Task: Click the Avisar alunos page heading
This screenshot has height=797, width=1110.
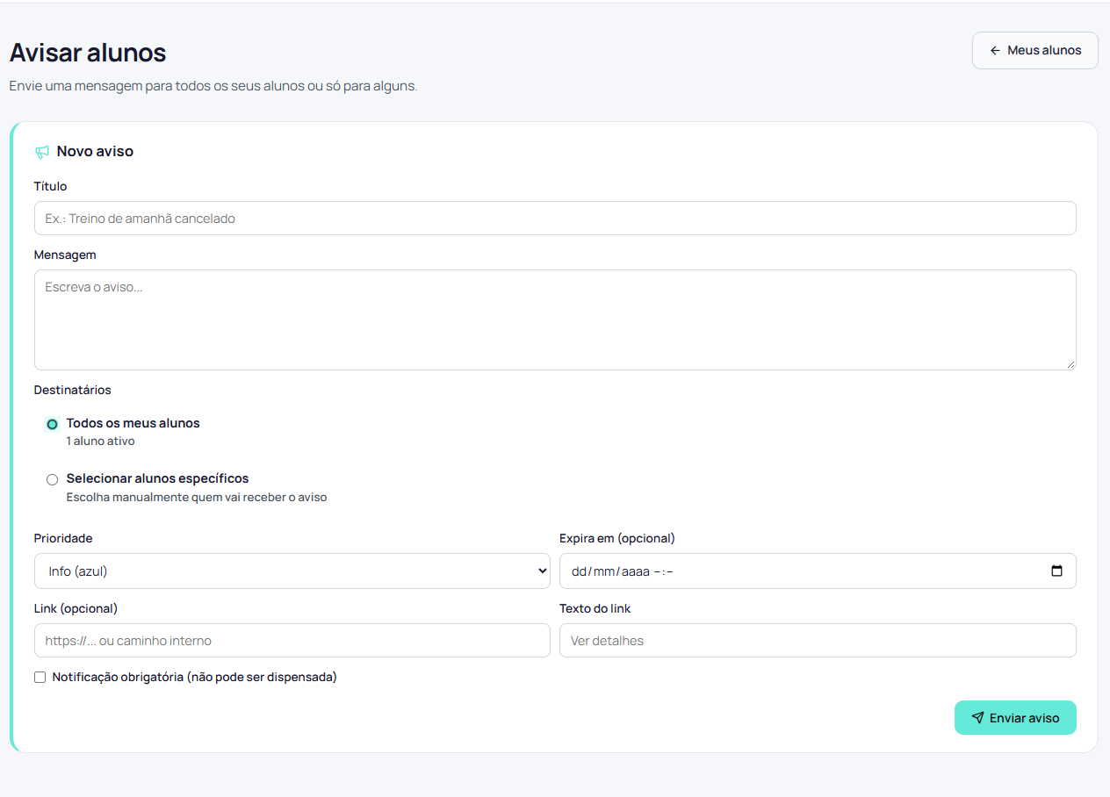Action: (88, 53)
